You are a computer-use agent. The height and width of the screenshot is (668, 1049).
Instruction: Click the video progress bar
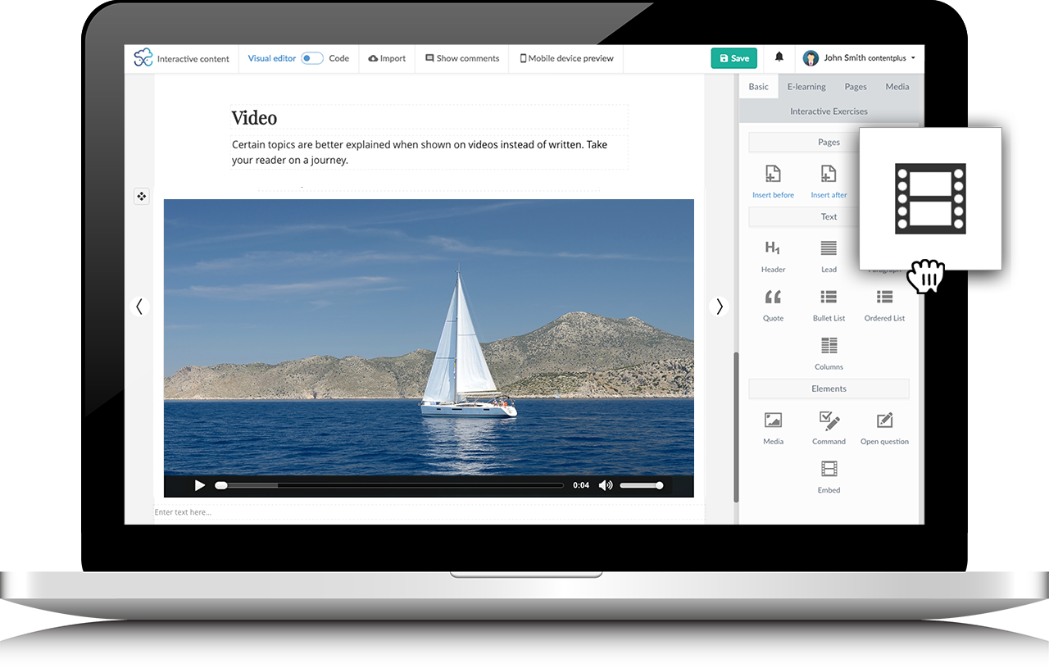coord(389,485)
